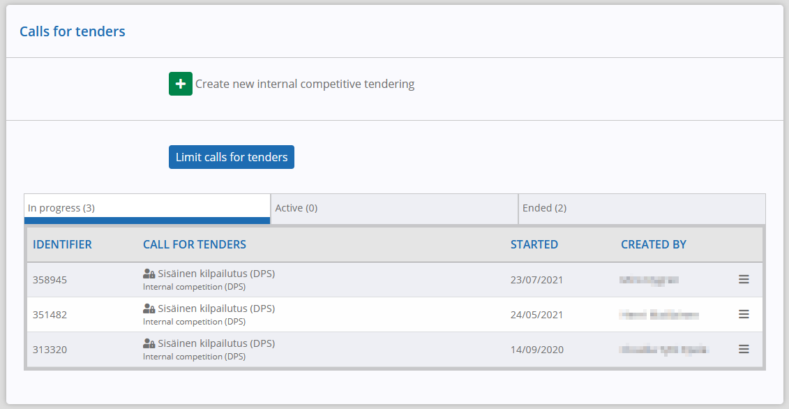The height and width of the screenshot is (409, 789).
Task: Click Limit calls for tenders button
Action: point(232,157)
